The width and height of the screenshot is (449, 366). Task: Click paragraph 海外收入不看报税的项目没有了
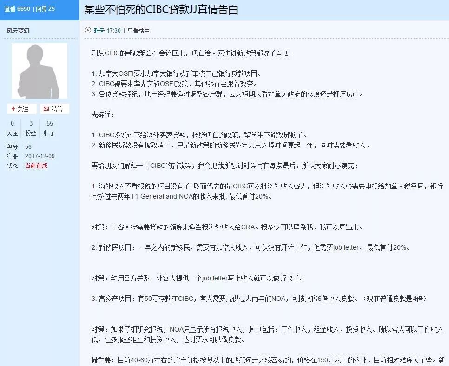click(267, 191)
